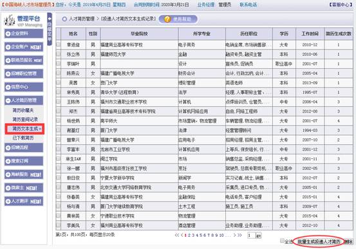Click the work date 1994-03 cell
This screenshot has height=249, width=356.
point(310,130)
